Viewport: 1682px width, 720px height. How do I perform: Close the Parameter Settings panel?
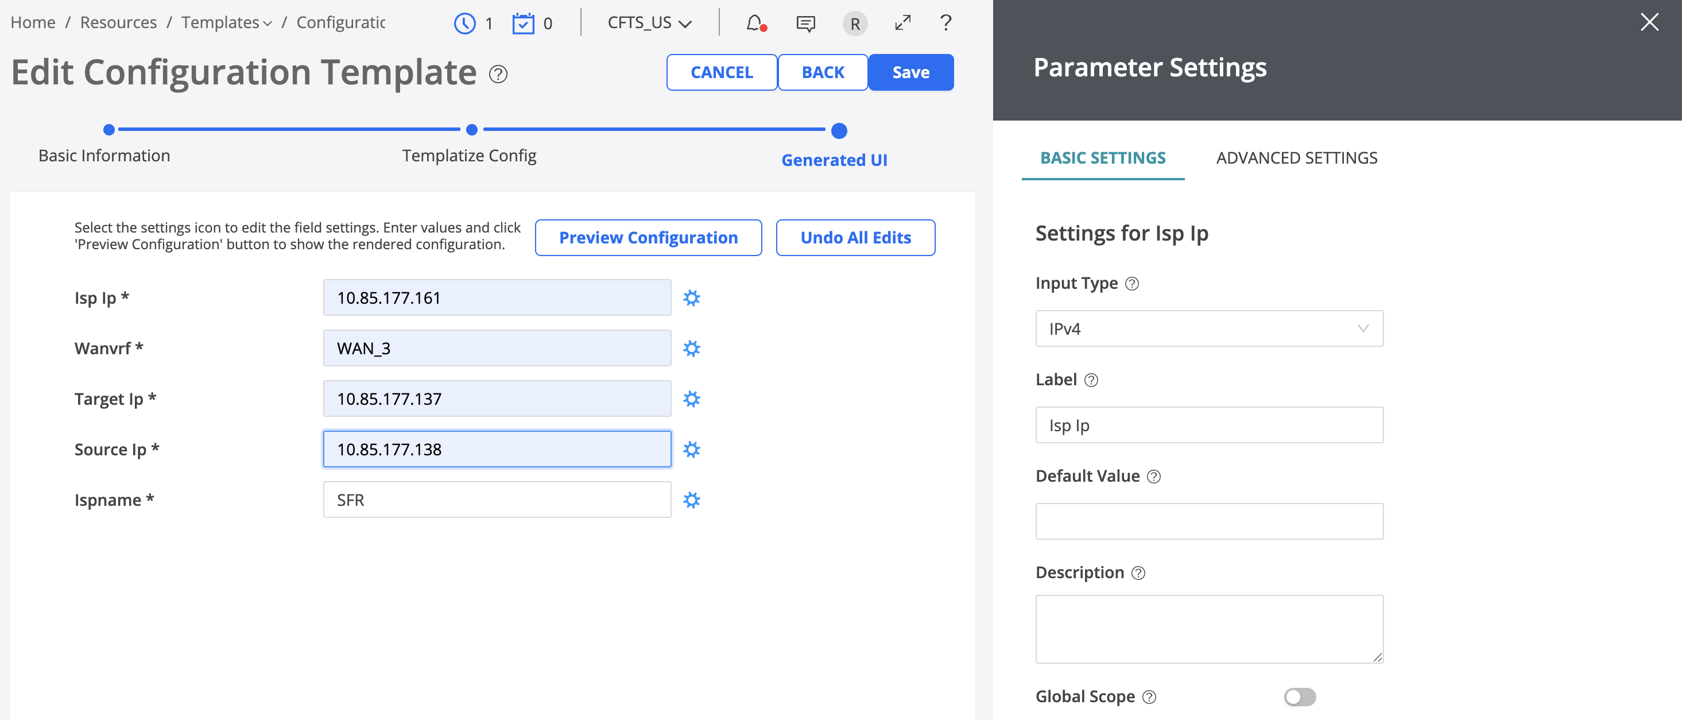[x=1649, y=22]
